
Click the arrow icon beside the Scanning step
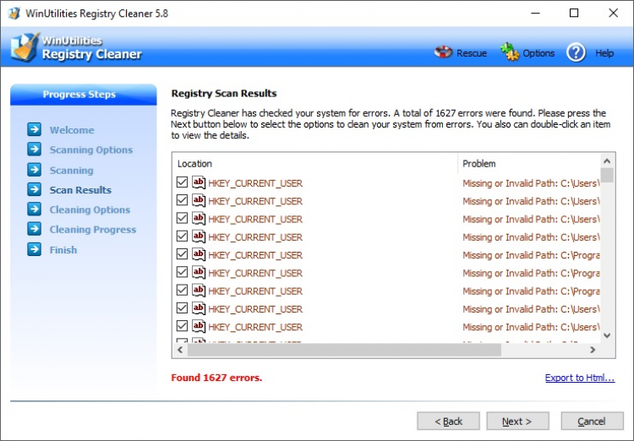35,169
